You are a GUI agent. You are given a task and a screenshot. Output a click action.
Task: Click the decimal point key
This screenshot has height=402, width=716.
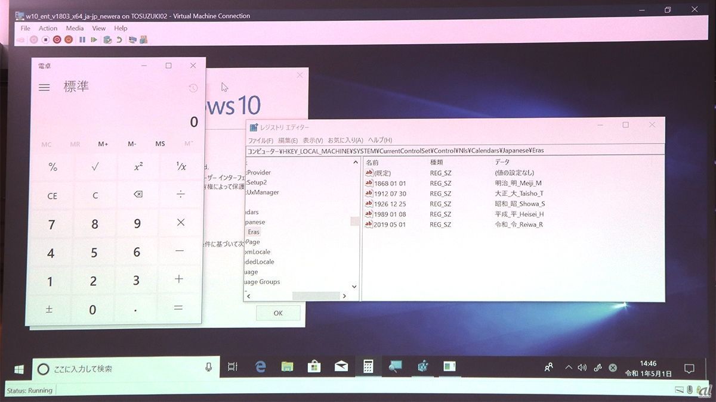[x=135, y=309]
